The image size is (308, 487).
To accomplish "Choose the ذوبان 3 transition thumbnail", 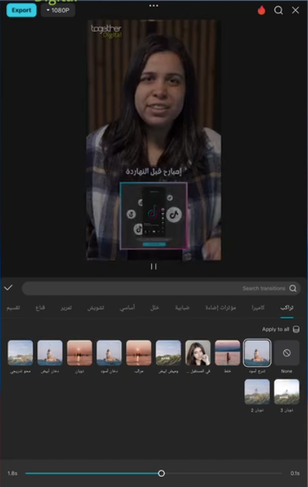I will point(287,392).
